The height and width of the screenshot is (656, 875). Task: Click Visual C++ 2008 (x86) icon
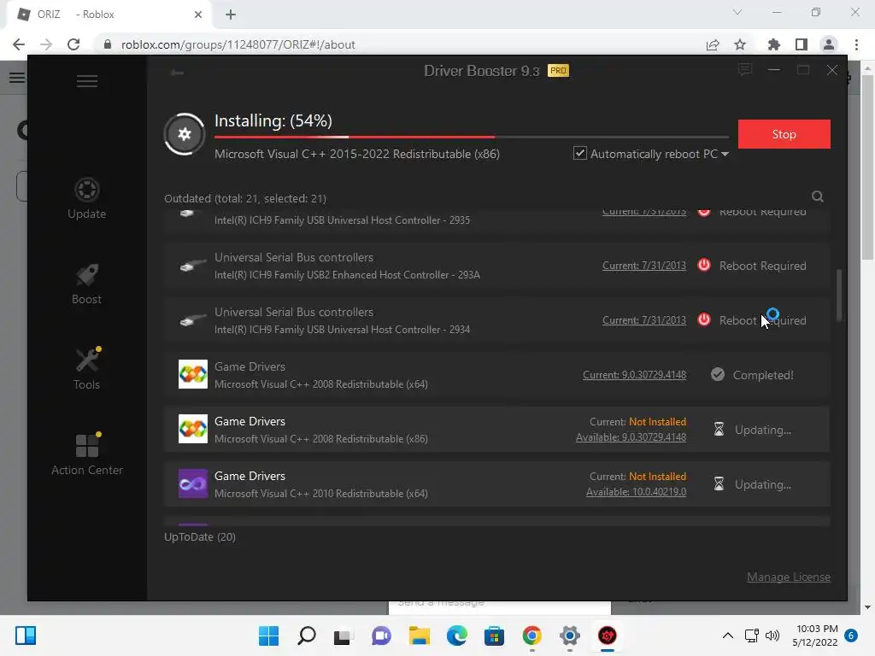point(193,429)
